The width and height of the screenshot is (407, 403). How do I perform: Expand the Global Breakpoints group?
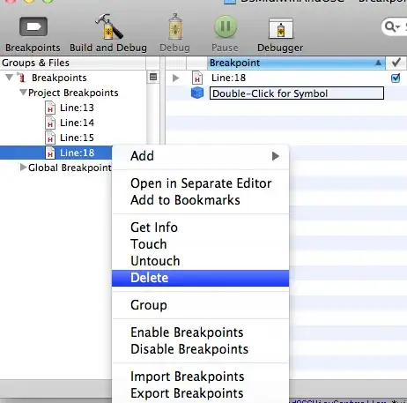tap(23, 168)
